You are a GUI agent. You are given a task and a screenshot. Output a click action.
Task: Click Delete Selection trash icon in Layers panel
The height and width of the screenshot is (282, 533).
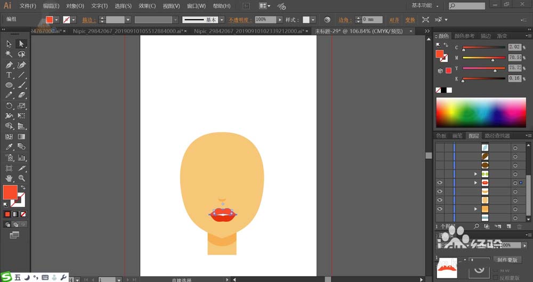point(519,226)
